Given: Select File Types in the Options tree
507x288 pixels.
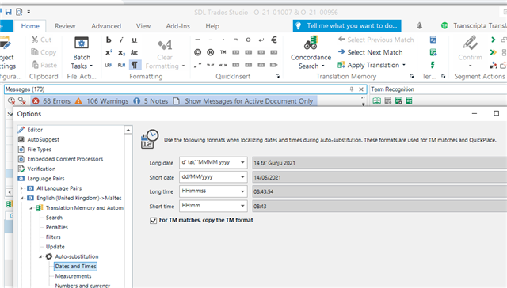Looking at the screenshot, I should [39, 150].
